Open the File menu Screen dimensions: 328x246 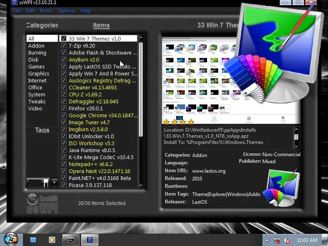pyautogui.click(x=17, y=11)
